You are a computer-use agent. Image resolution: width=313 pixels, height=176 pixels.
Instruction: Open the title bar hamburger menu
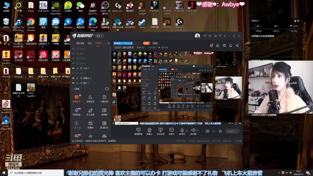coord(225,36)
